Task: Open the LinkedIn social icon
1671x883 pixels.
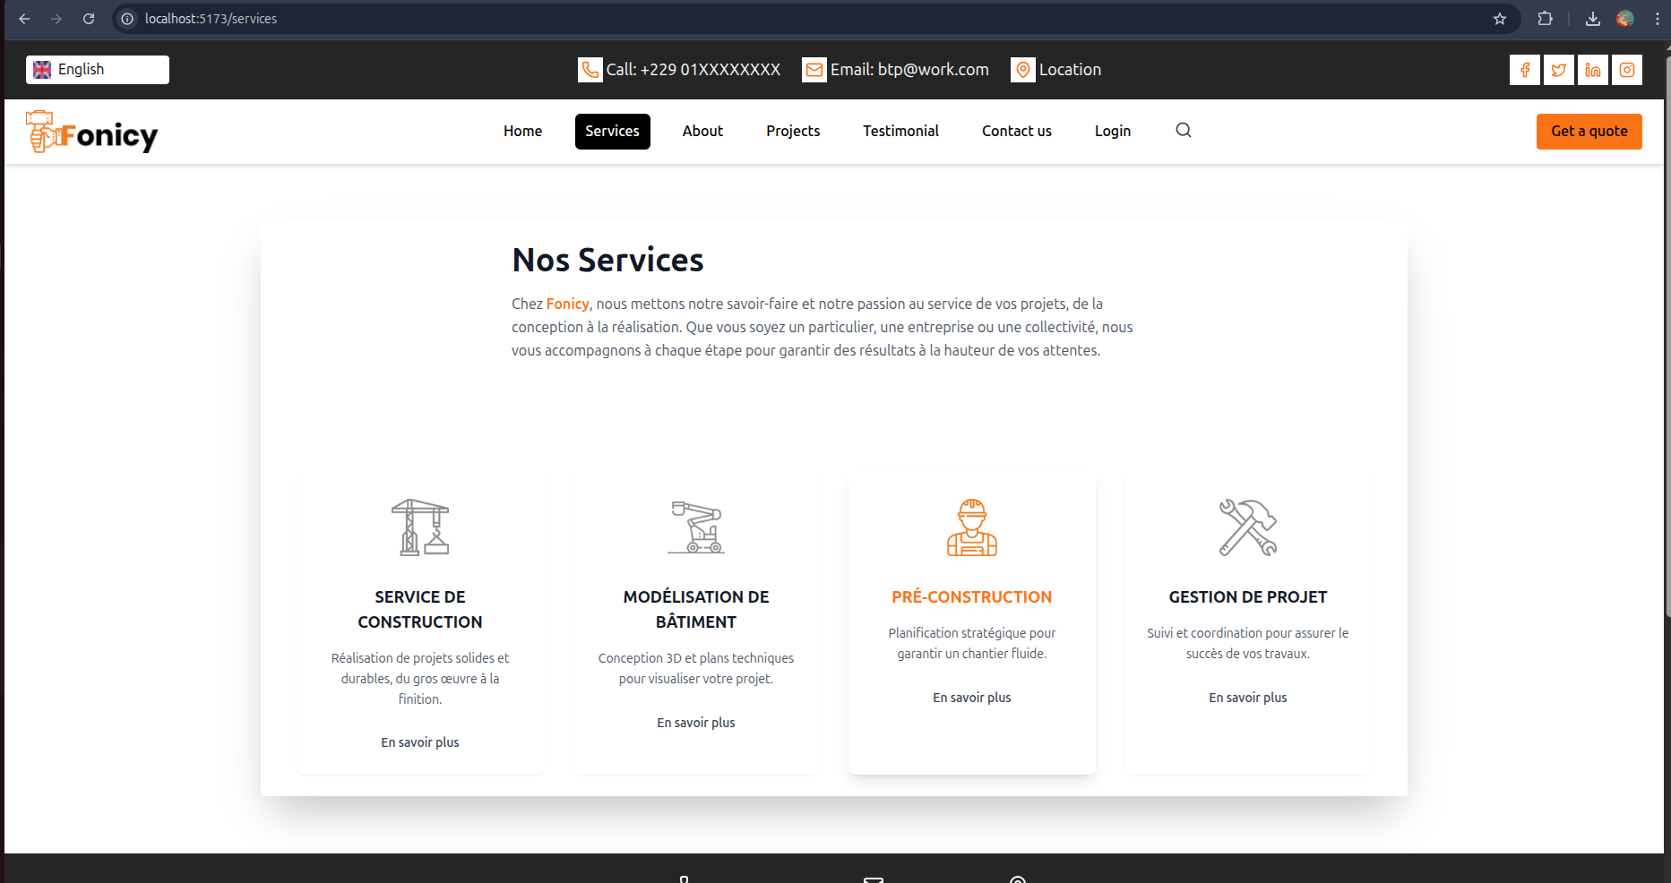Action: click(x=1593, y=70)
